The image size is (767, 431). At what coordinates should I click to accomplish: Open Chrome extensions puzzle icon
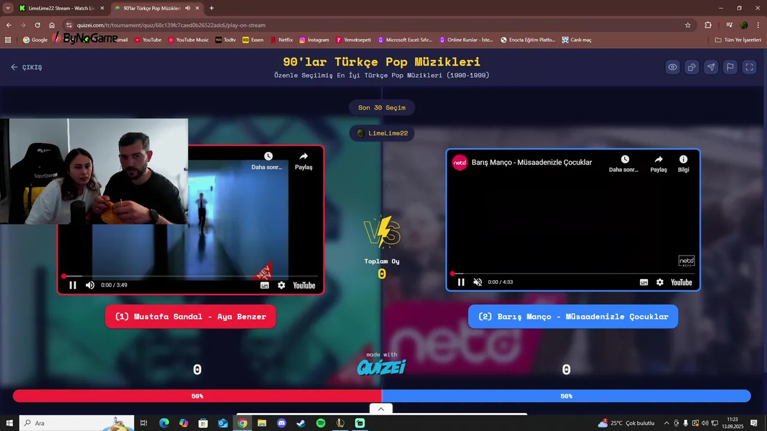(x=708, y=25)
